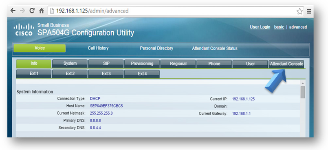Click the browser forward arrow

coord(22,11)
